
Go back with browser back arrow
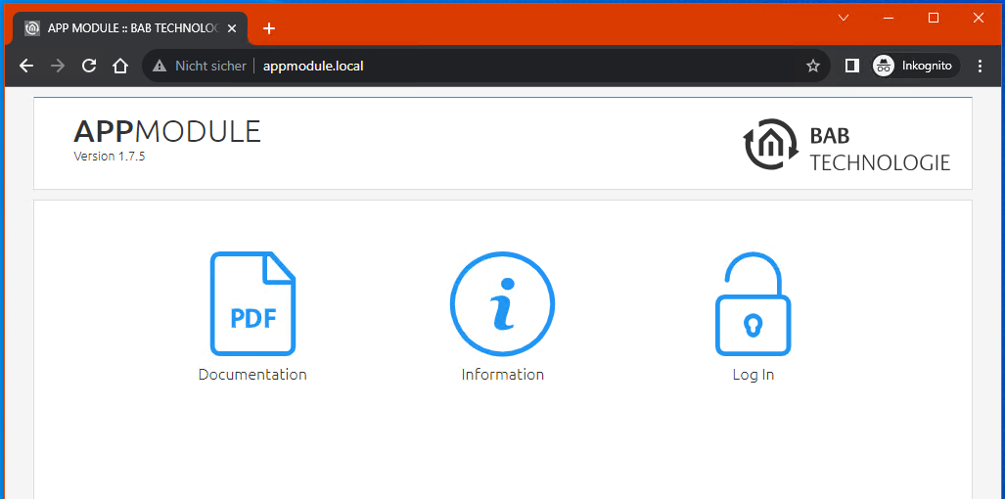pyautogui.click(x=26, y=66)
